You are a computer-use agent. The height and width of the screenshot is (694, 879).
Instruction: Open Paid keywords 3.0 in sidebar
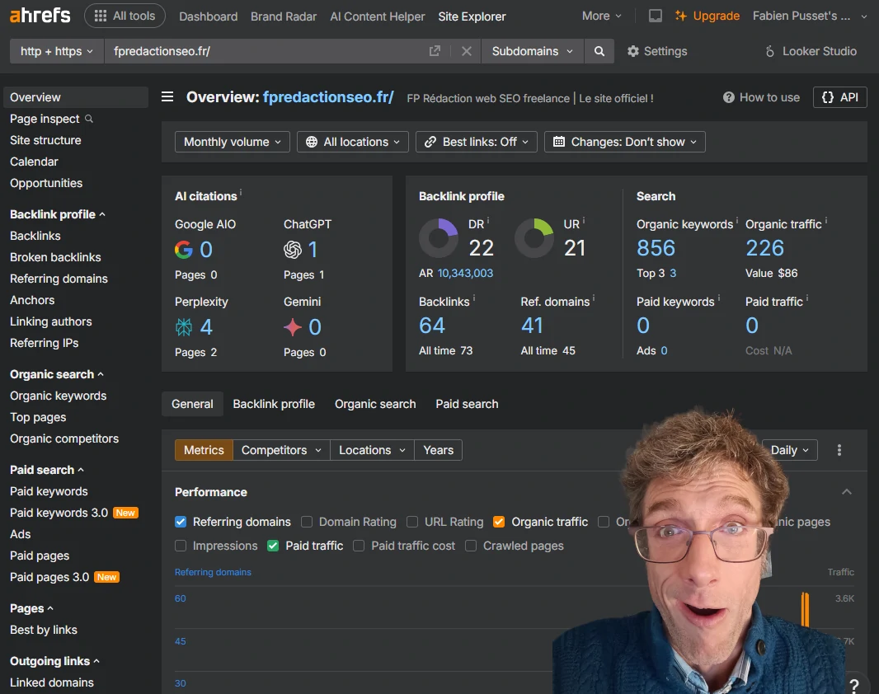click(x=59, y=513)
